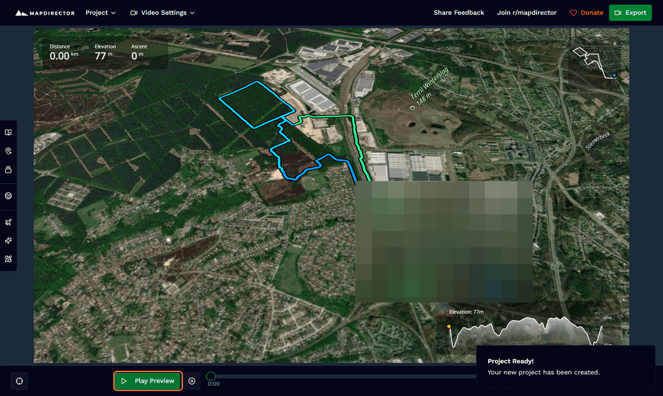Screen dimensions: 663x396
Task: Select the location pin tool in sidebar
Action: tap(9, 150)
